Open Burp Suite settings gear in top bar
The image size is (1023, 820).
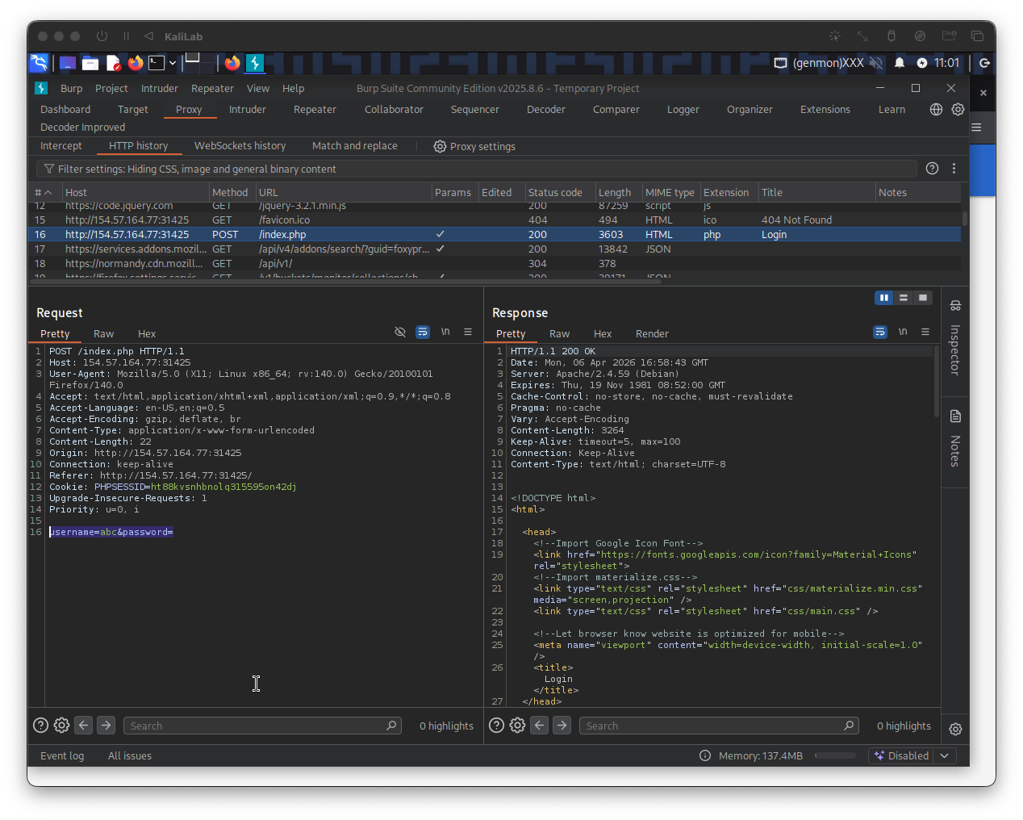click(958, 109)
